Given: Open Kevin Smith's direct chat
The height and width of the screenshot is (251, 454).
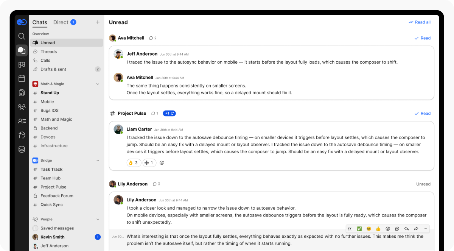Looking at the screenshot, I should pos(53,237).
